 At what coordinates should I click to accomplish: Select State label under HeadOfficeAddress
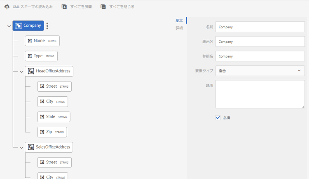(51, 116)
